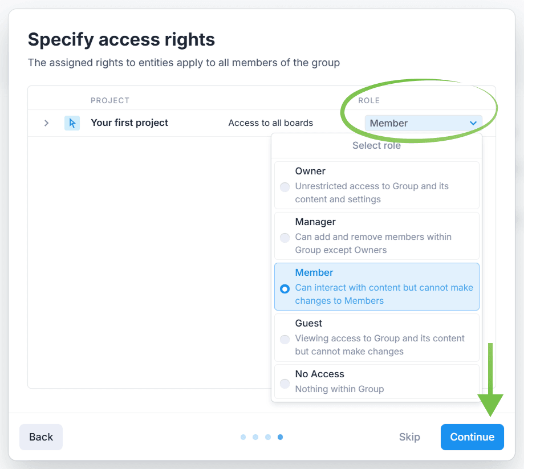
Task: Expand the Your first project row
Action: (47, 123)
